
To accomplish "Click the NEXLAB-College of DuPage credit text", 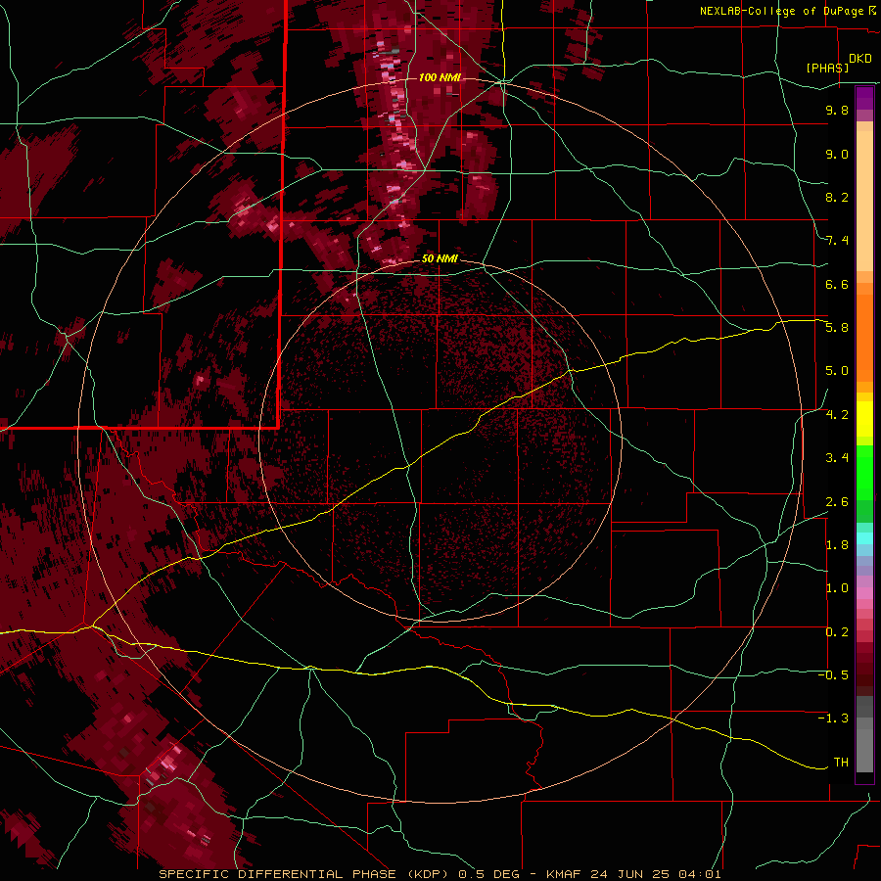I will (781, 11).
